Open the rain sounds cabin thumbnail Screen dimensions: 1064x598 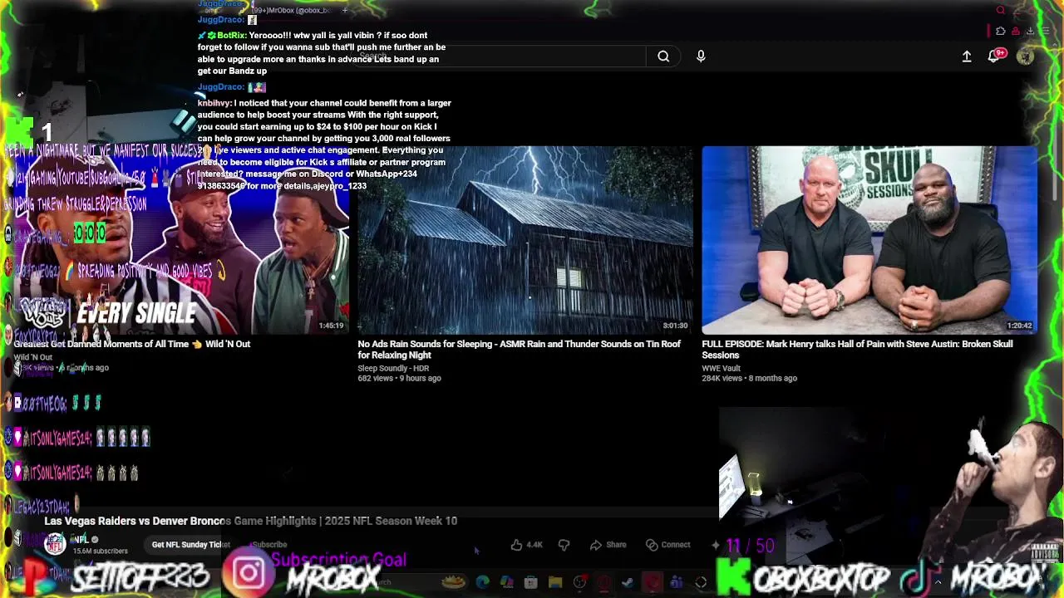coord(525,240)
